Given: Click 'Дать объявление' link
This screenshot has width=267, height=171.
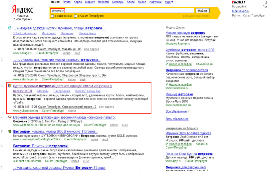Looking at the screenshot, I should tap(177, 119).
